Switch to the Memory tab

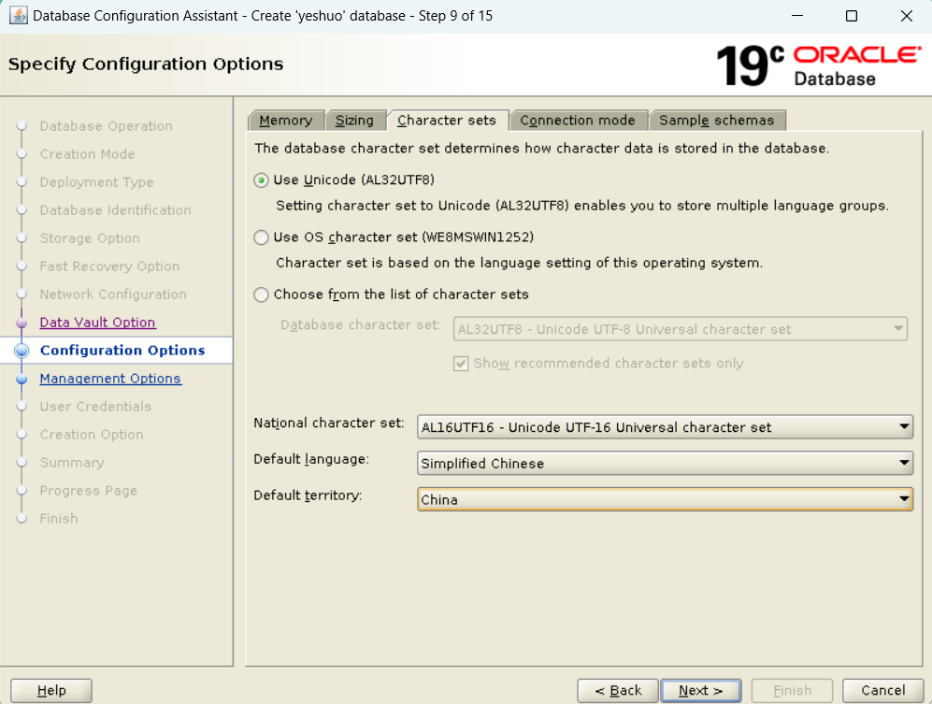(286, 120)
